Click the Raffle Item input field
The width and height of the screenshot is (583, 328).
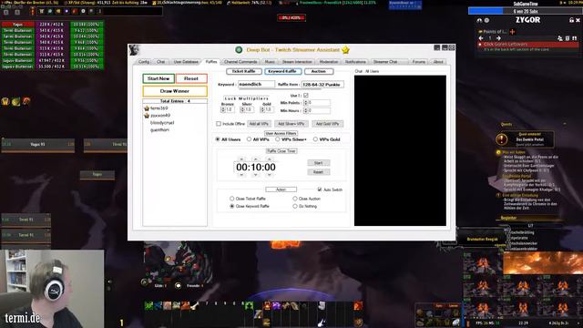(x=322, y=85)
